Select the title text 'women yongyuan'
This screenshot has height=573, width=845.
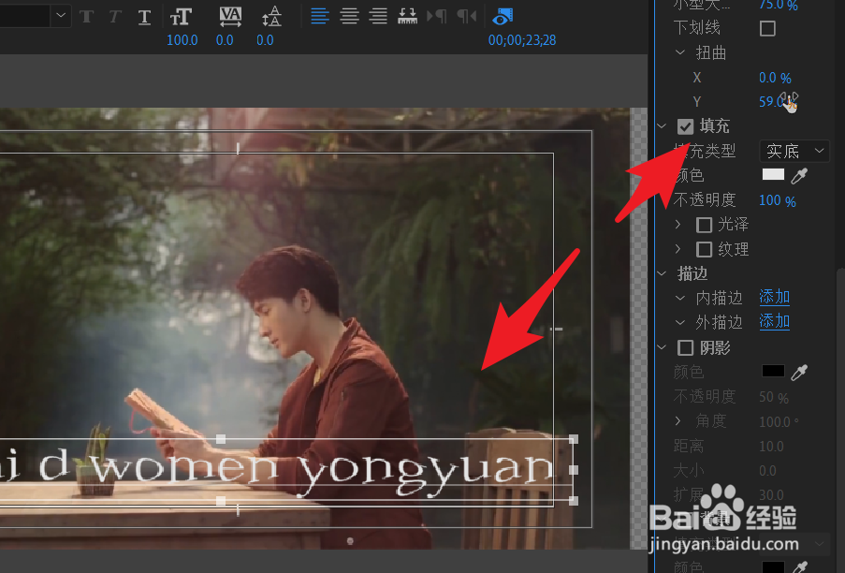pos(322,471)
